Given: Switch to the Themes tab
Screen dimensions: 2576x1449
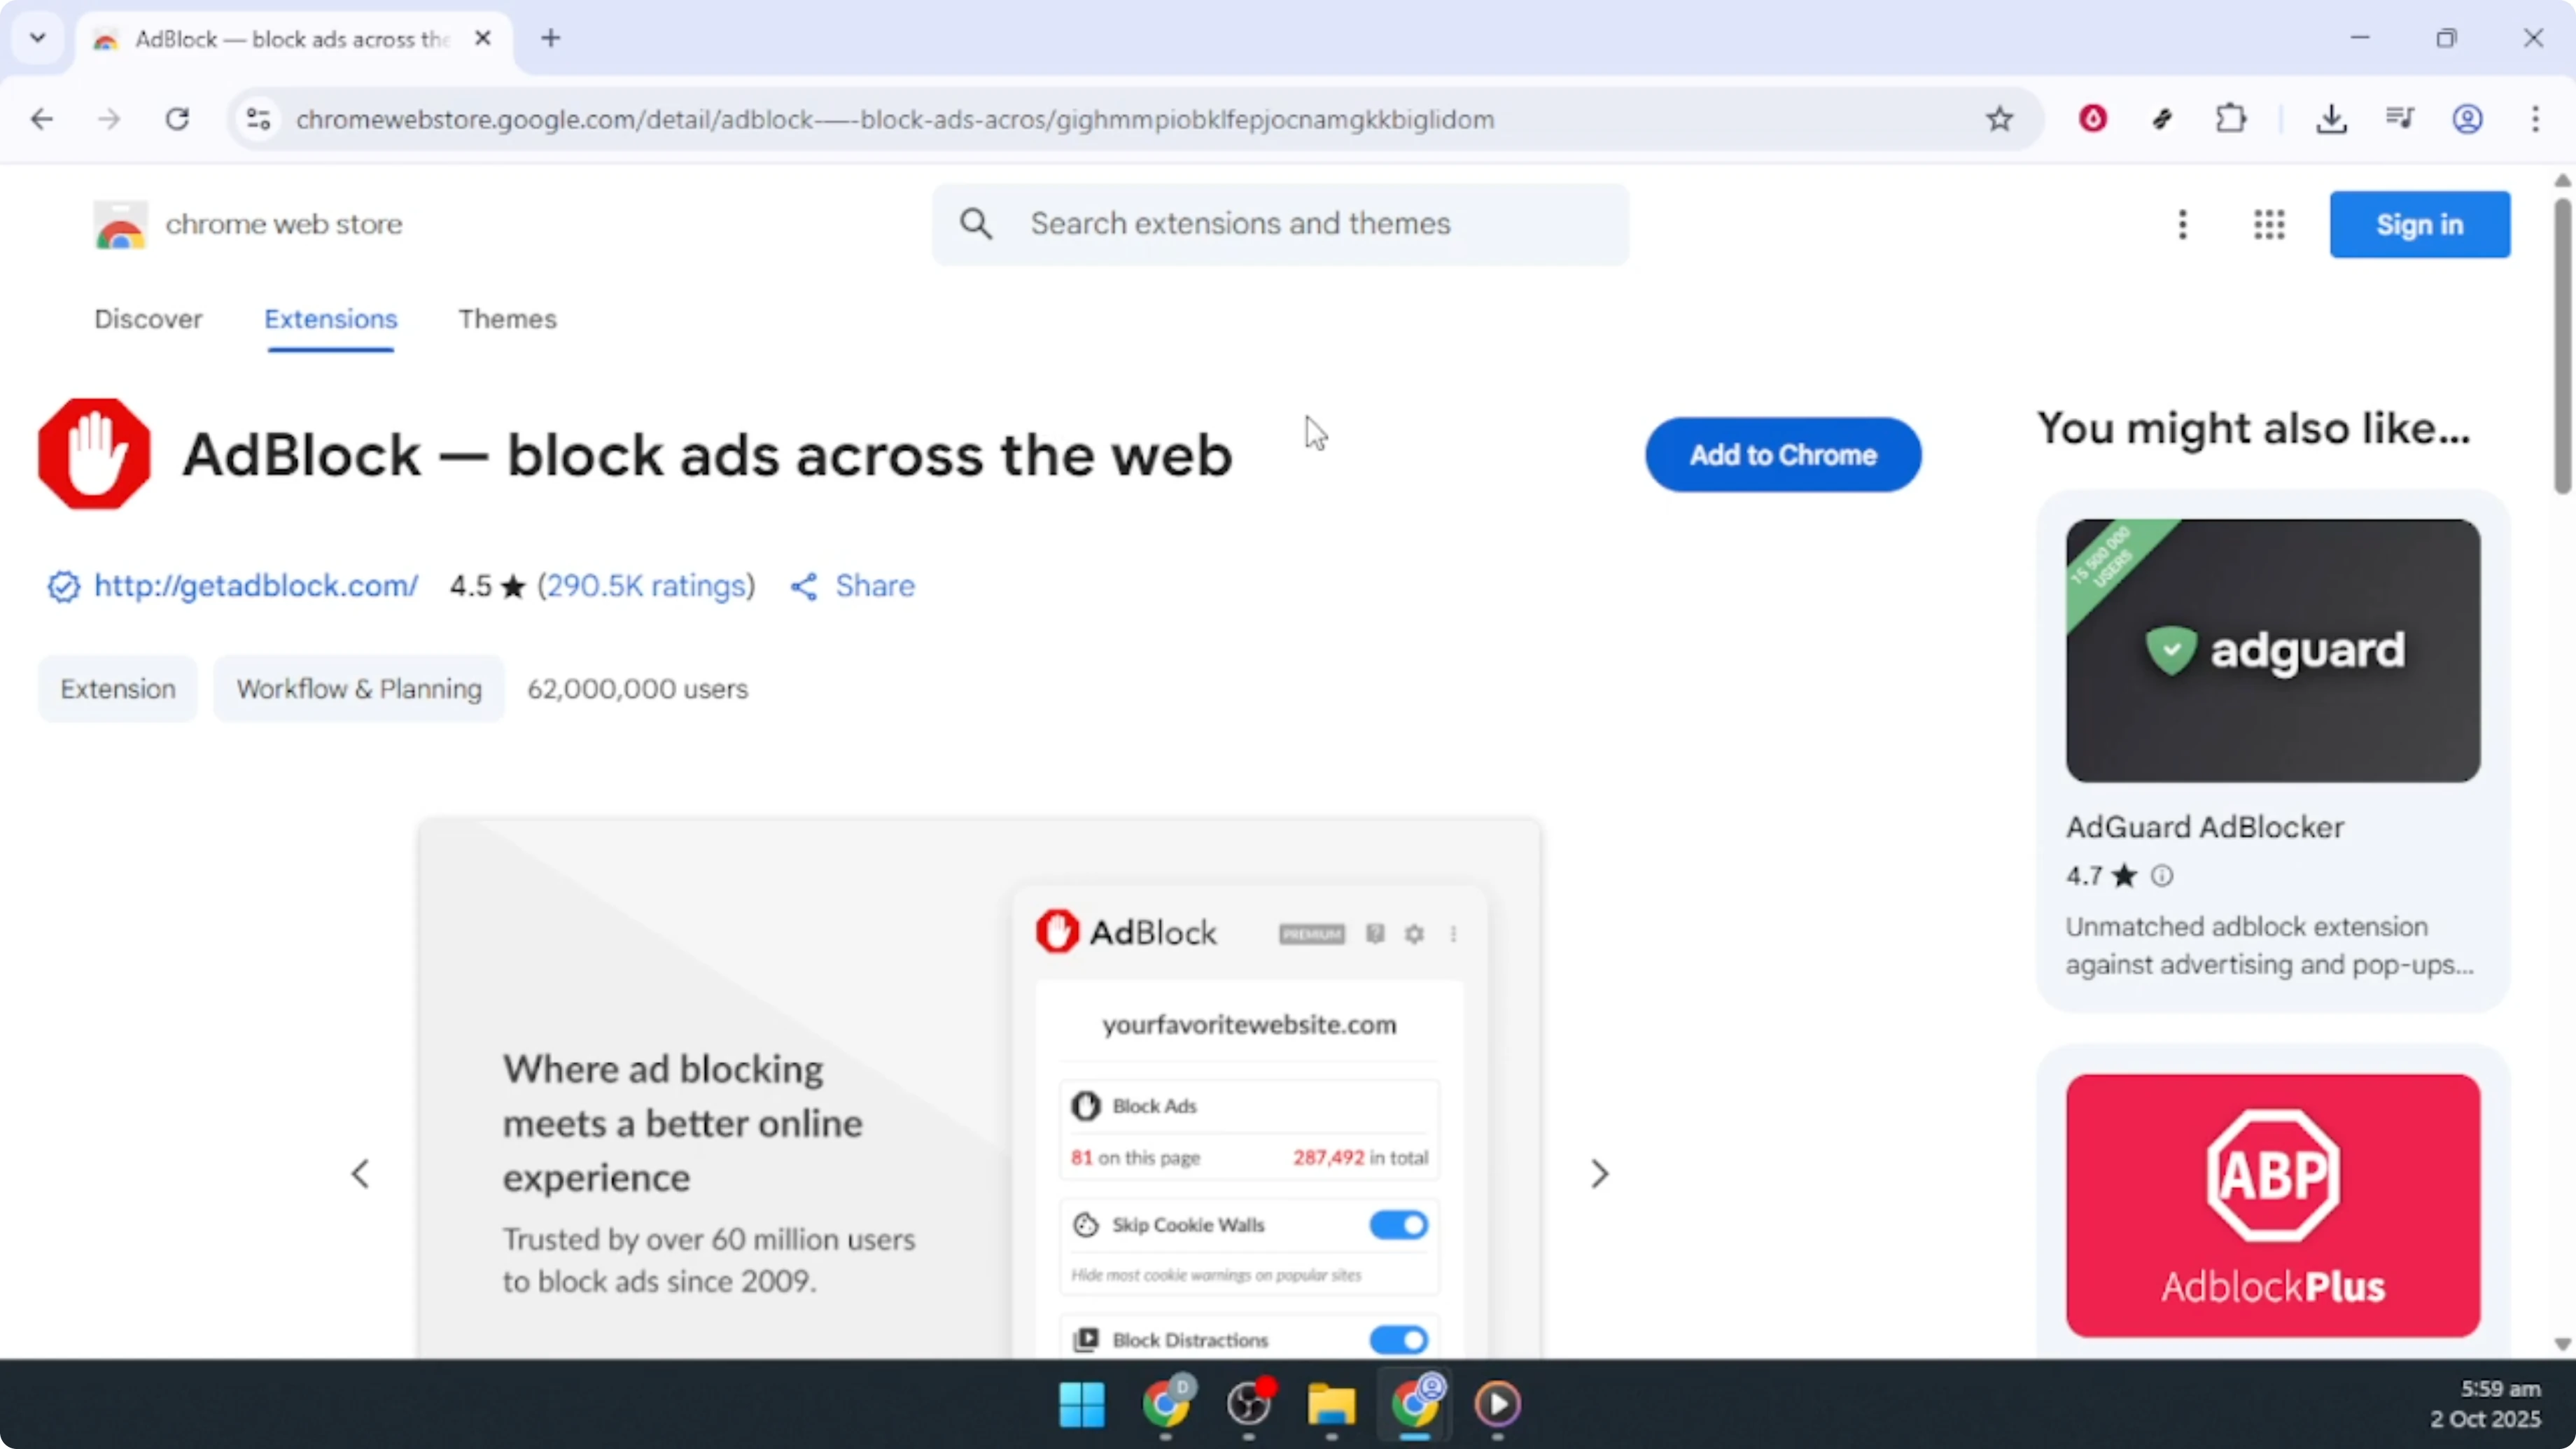Looking at the screenshot, I should 507,319.
